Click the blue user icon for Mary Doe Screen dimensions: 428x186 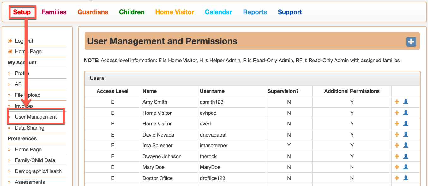click(406, 167)
